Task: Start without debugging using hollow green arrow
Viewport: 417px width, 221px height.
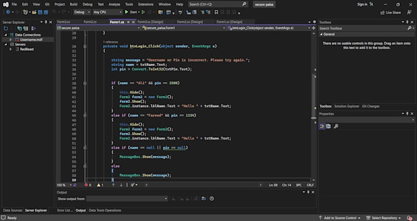Action: click(x=143, y=12)
